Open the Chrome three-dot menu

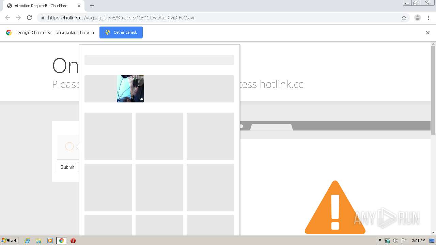[x=429, y=18]
